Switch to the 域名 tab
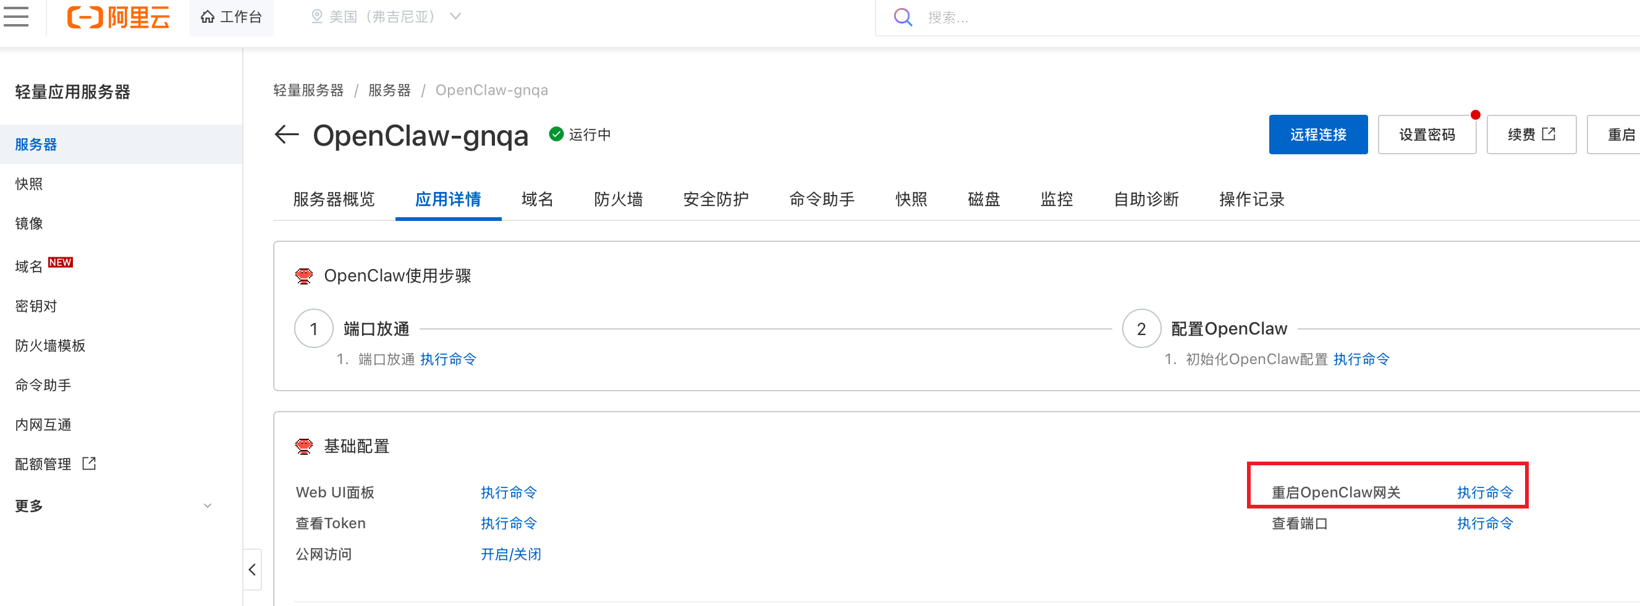The height and width of the screenshot is (606, 1640). click(537, 199)
